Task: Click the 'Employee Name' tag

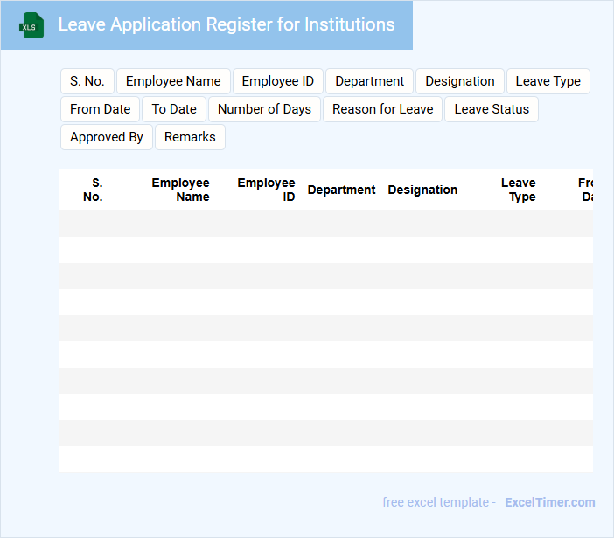Action: point(173,81)
